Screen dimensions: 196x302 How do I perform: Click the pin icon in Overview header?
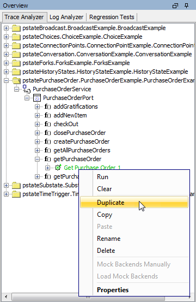coord(186,5)
